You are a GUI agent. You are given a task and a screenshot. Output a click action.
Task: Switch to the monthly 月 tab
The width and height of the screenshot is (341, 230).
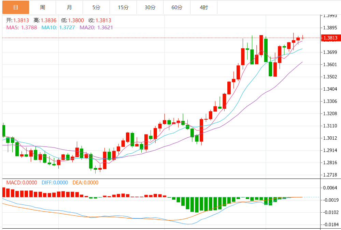click(x=69, y=7)
